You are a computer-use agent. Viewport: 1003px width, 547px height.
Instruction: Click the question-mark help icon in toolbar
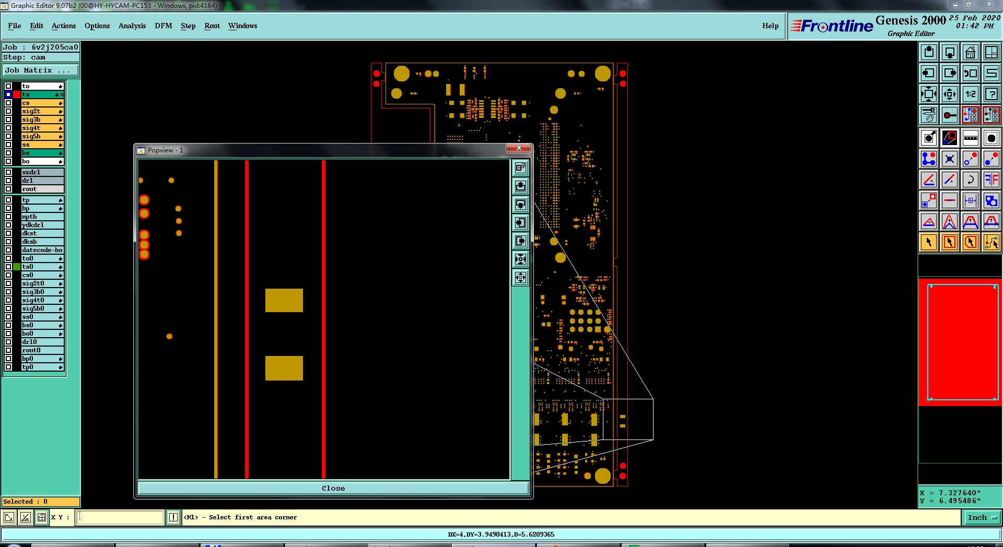[991, 94]
